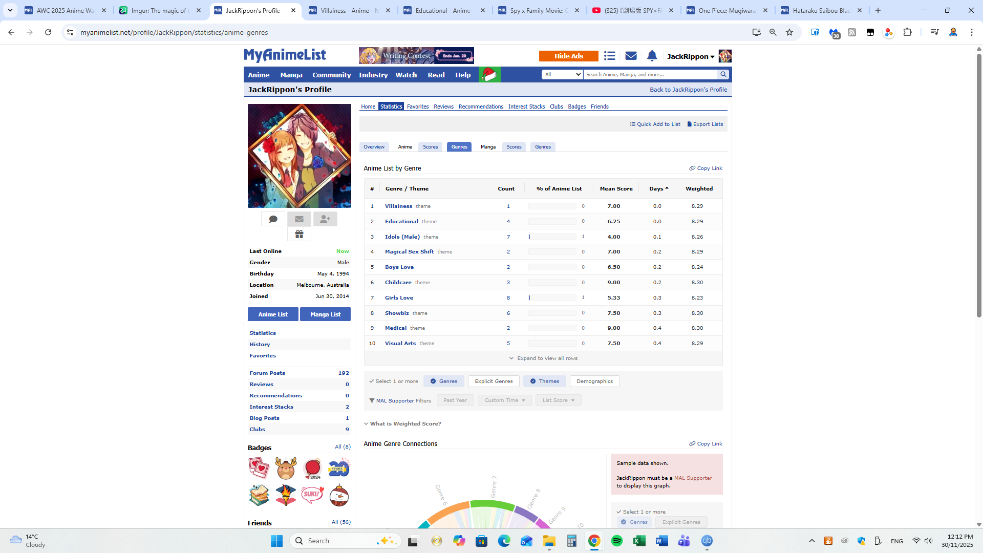Open the MAL list menu icon
Viewport: 983px width, 553px height.
pos(609,56)
